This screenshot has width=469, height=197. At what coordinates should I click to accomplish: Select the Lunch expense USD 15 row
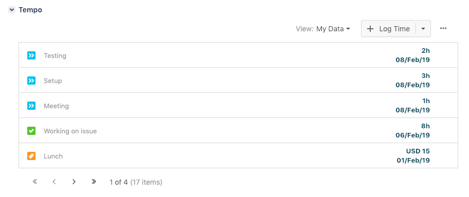[238, 155]
